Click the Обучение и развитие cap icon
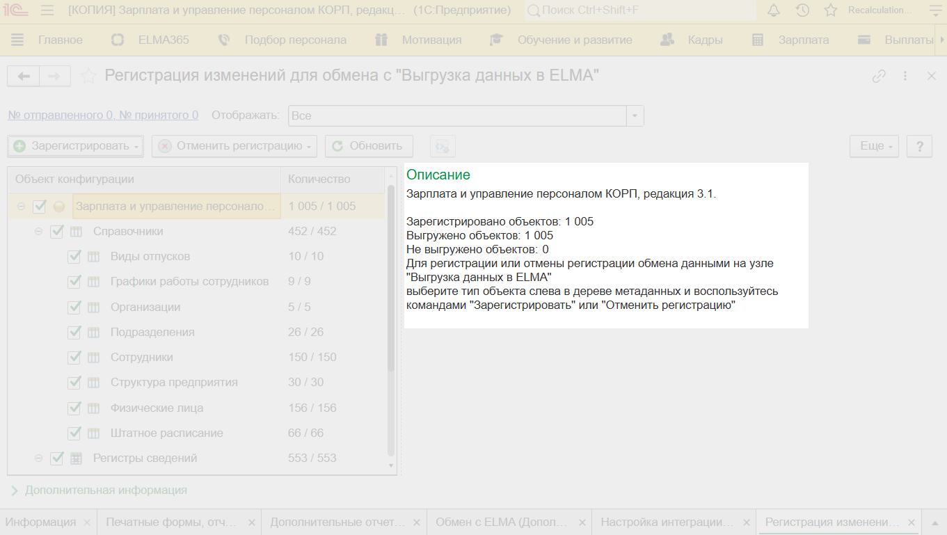Screen dimensions: 947x535 click(496, 40)
